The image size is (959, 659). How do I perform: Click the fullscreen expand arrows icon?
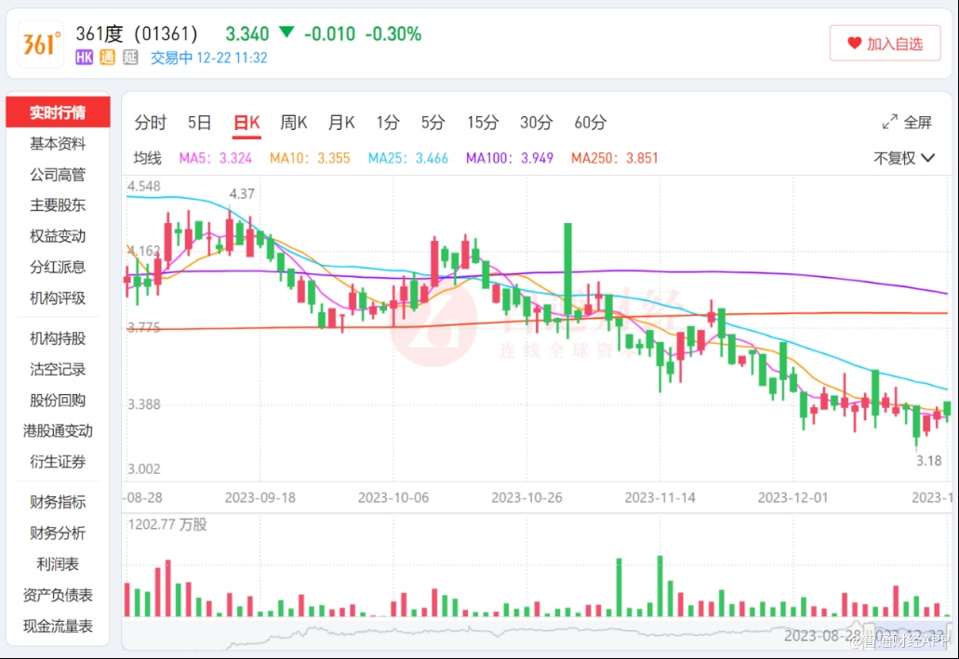click(x=889, y=122)
